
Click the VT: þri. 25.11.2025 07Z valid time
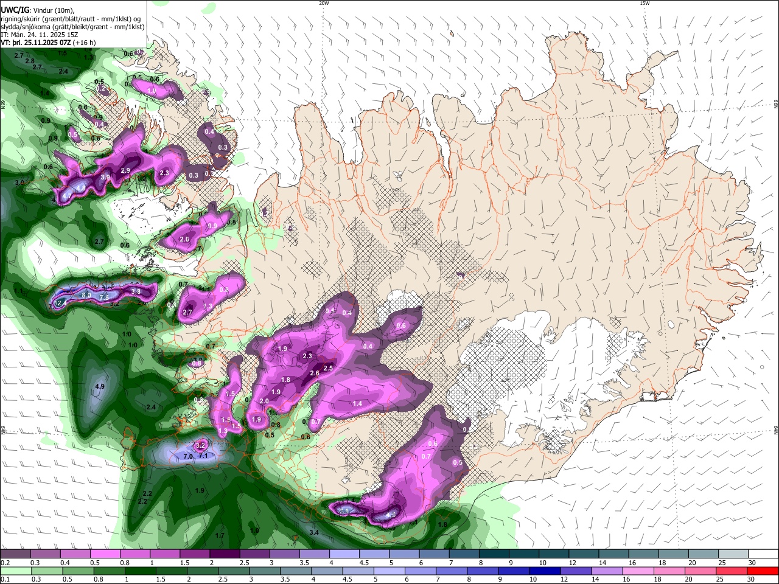point(36,43)
